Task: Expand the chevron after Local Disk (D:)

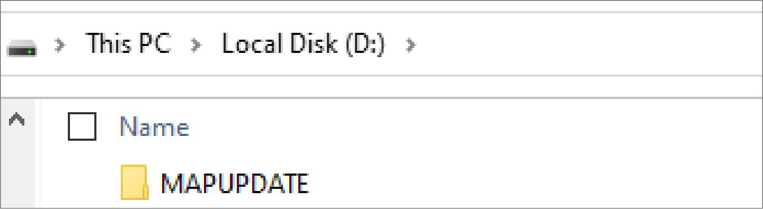Action: [411, 44]
